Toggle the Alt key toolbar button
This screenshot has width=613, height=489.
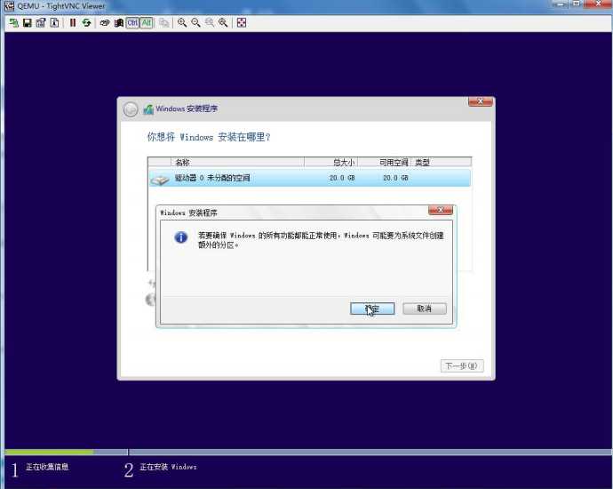coord(147,23)
